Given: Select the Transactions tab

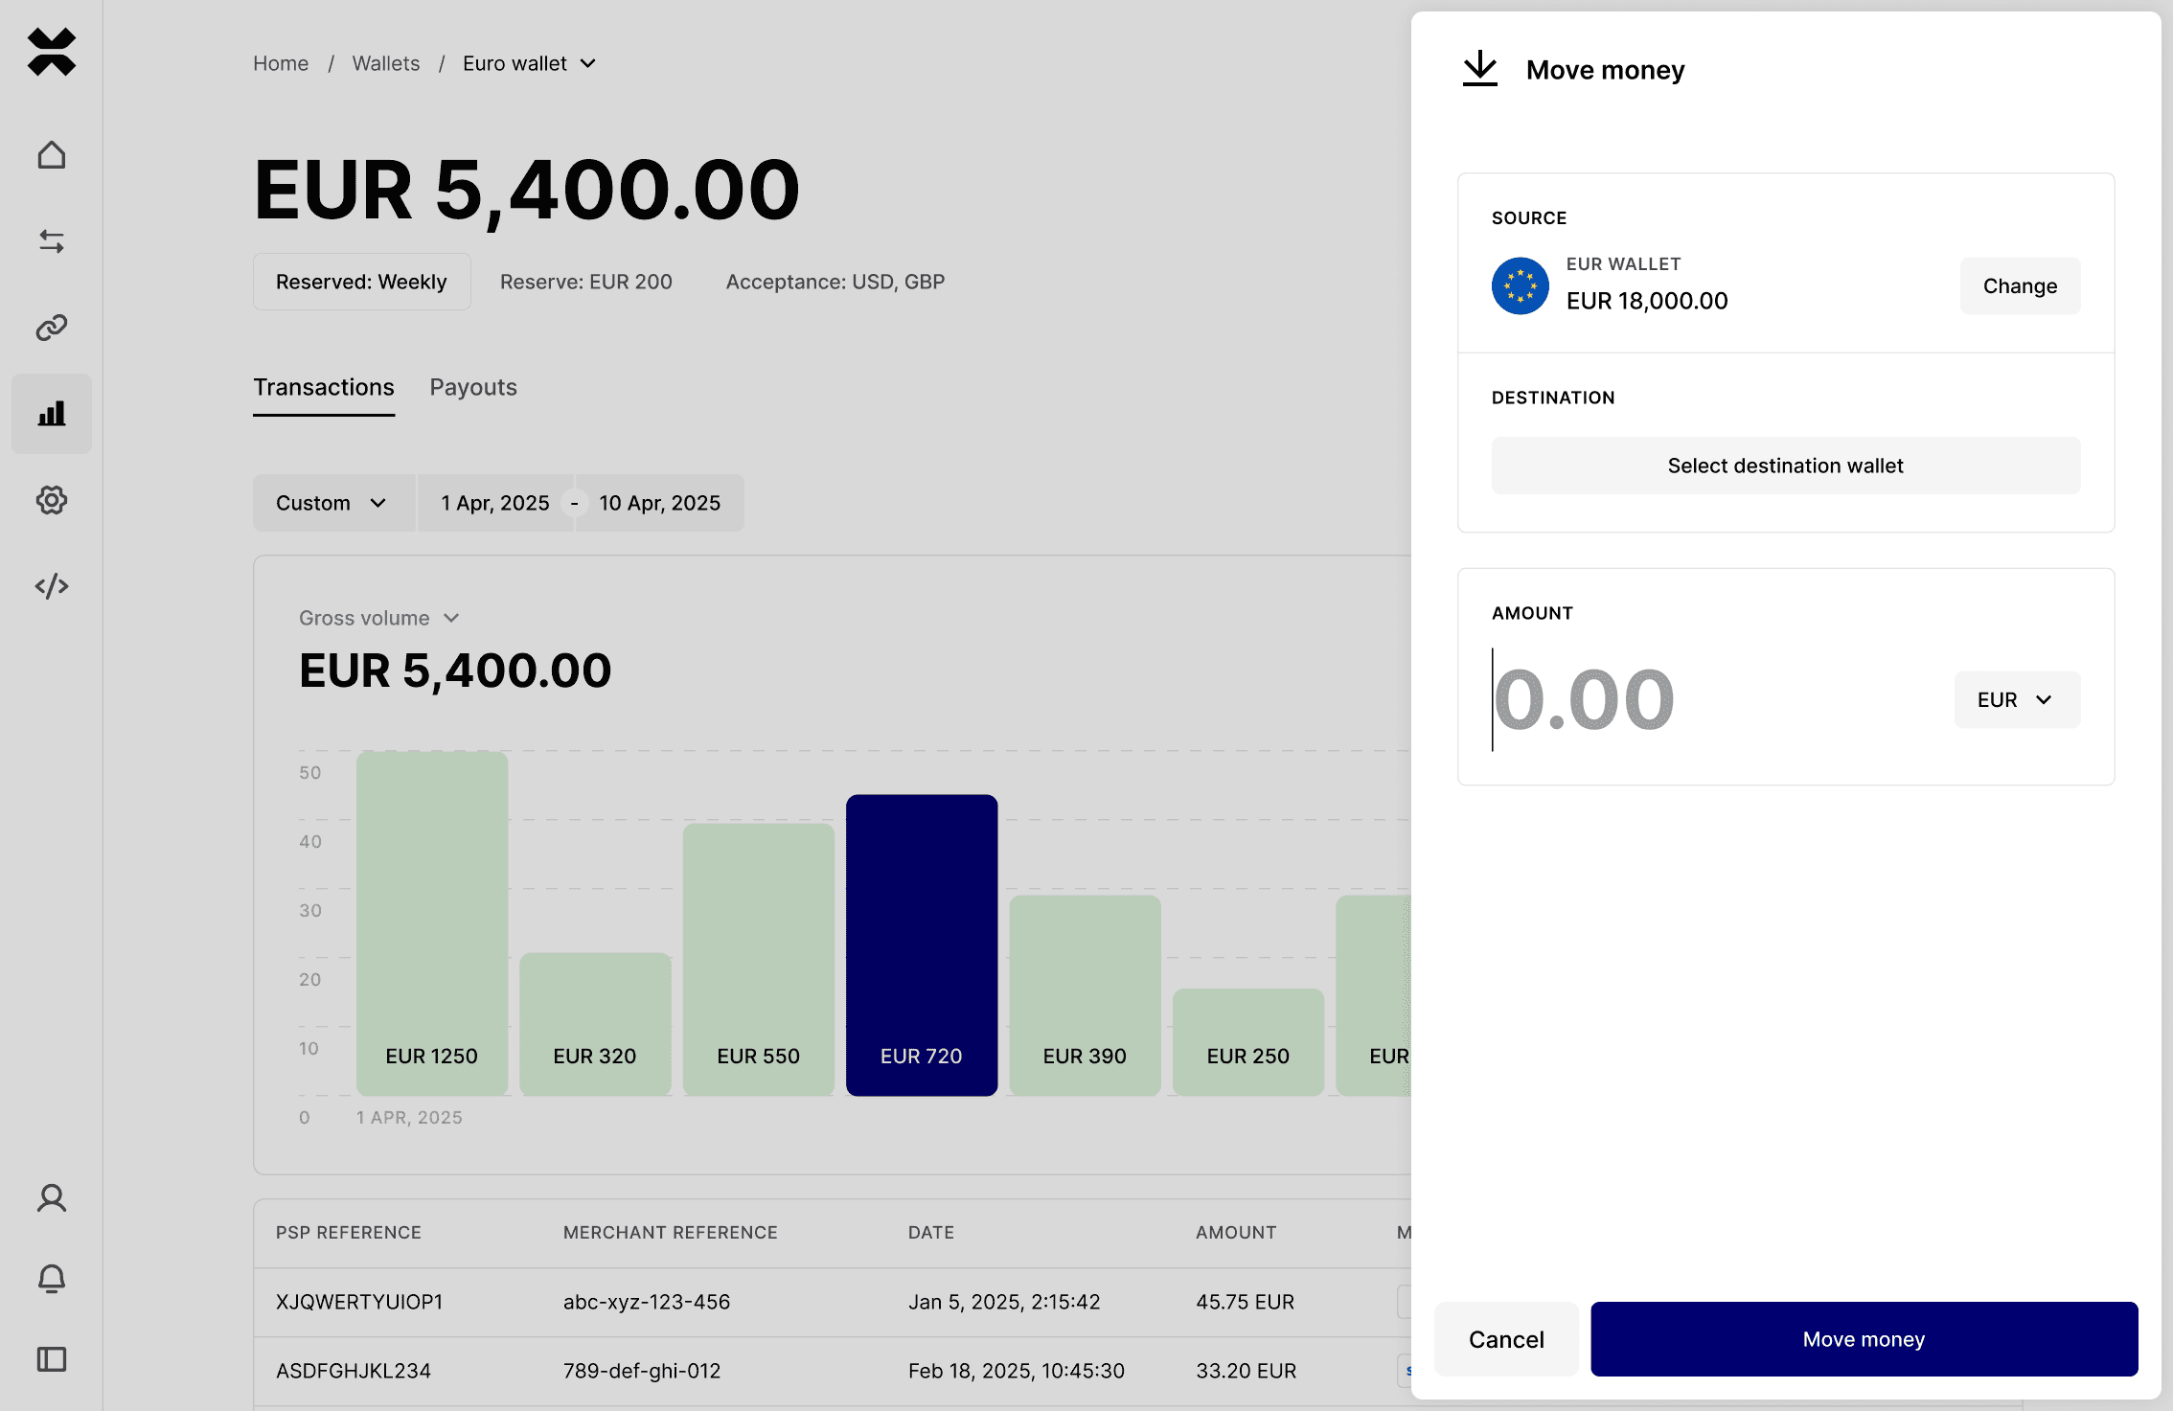Looking at the screenshot, I should (x=324, y=387).
